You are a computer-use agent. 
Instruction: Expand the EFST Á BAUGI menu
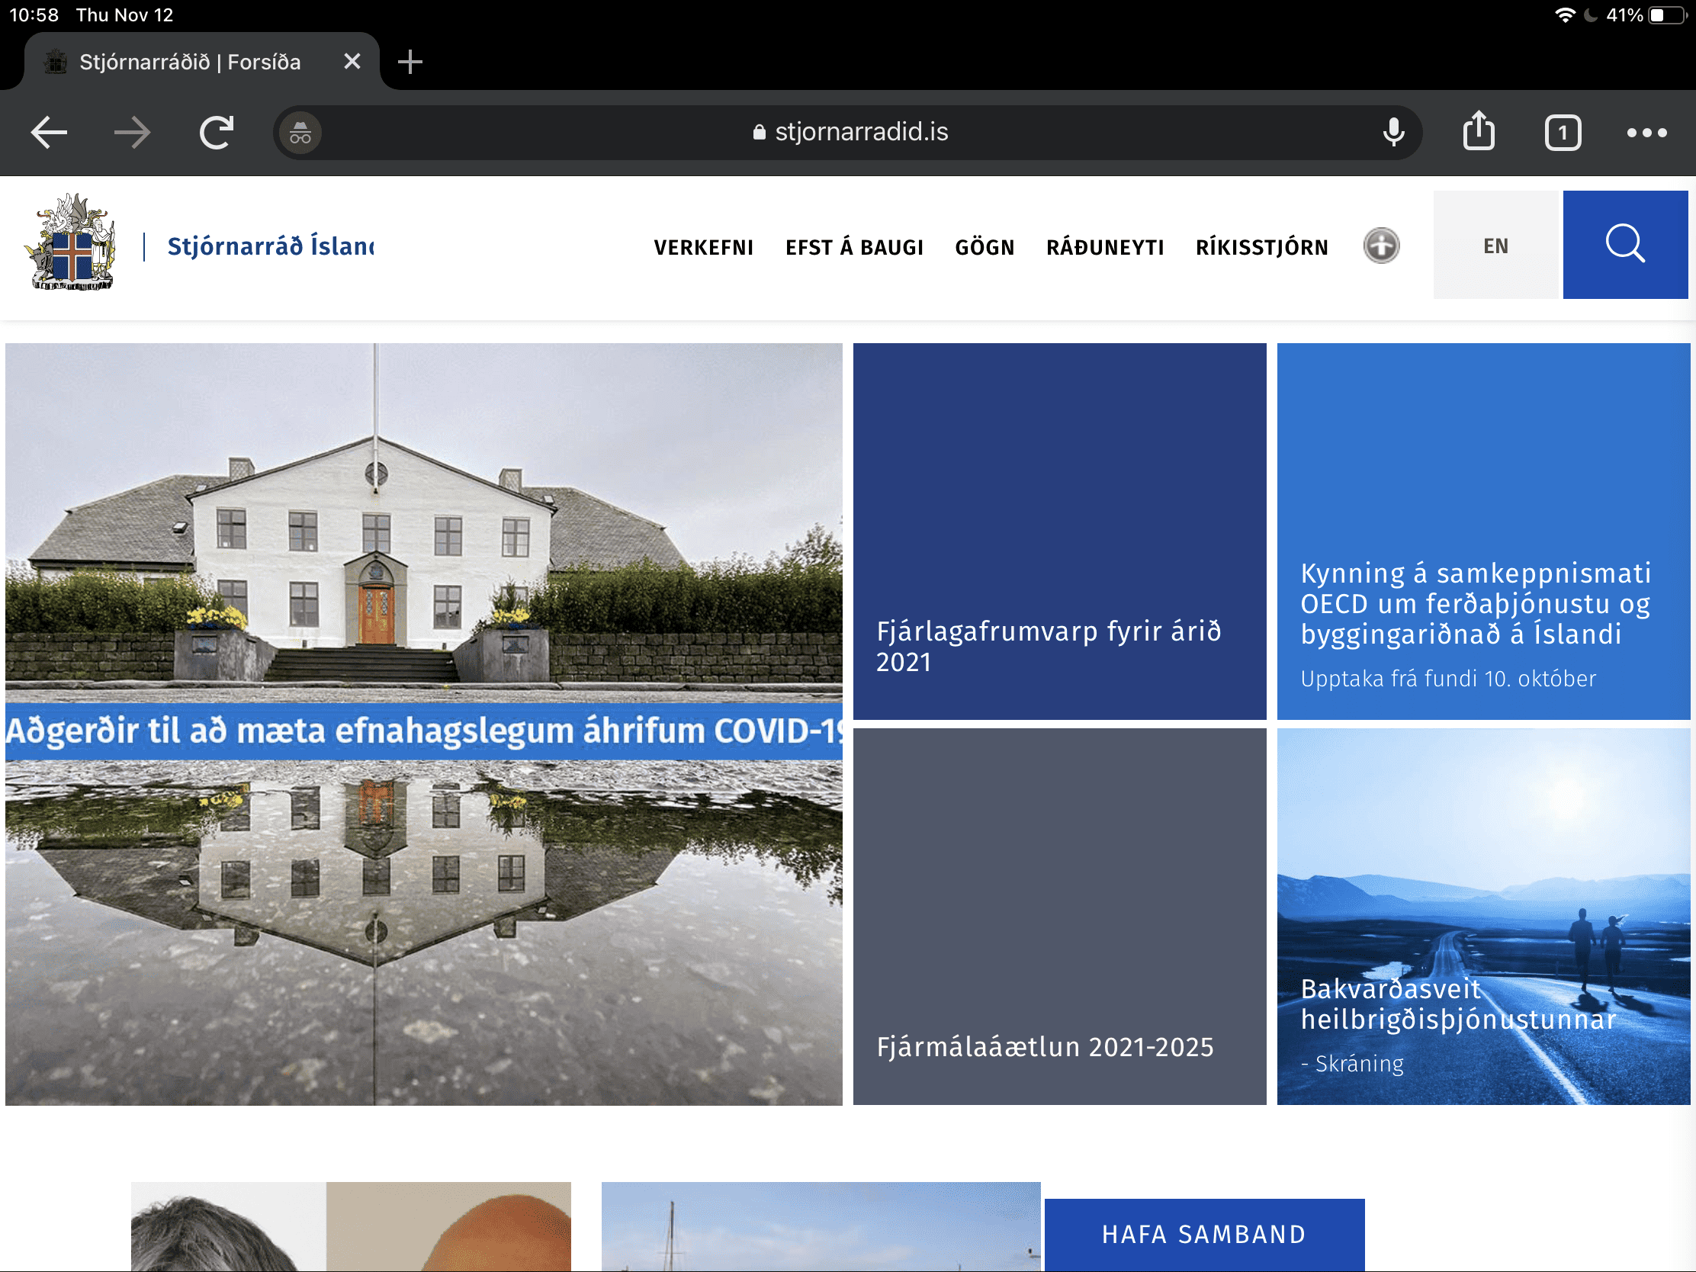[x=854, y=247]
